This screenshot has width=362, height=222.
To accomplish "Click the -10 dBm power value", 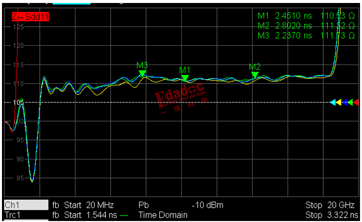I will click(x=208, y=205).
